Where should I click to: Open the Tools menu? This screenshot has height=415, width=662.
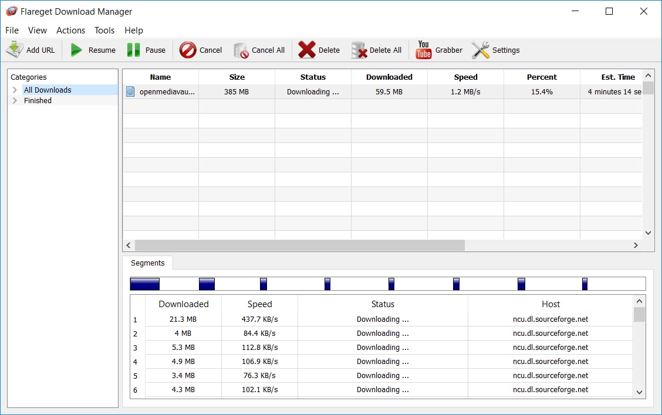pos(104,30)
